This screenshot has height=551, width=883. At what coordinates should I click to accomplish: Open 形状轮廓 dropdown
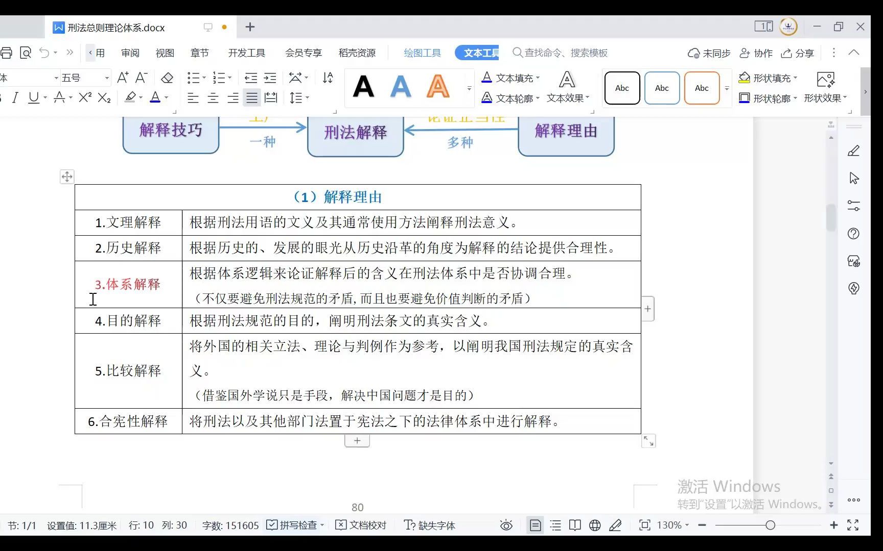(x=768, y=98)
